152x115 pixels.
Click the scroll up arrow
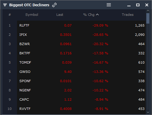click(x=148, y=10)
